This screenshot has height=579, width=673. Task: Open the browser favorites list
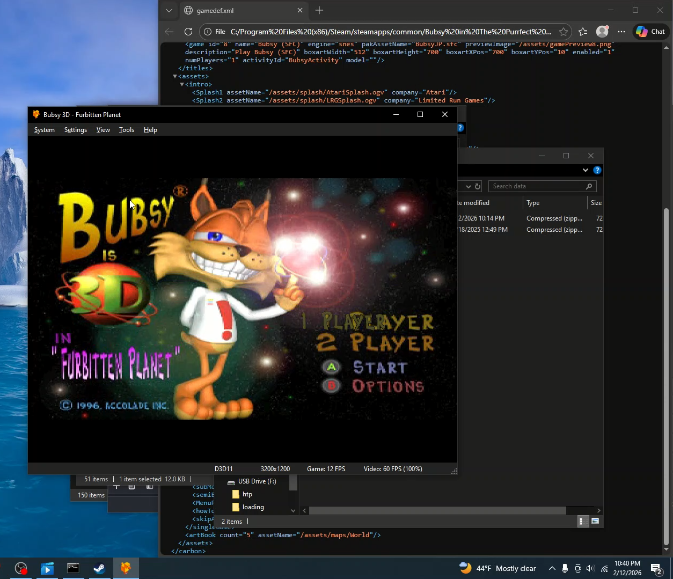point(583,32)
